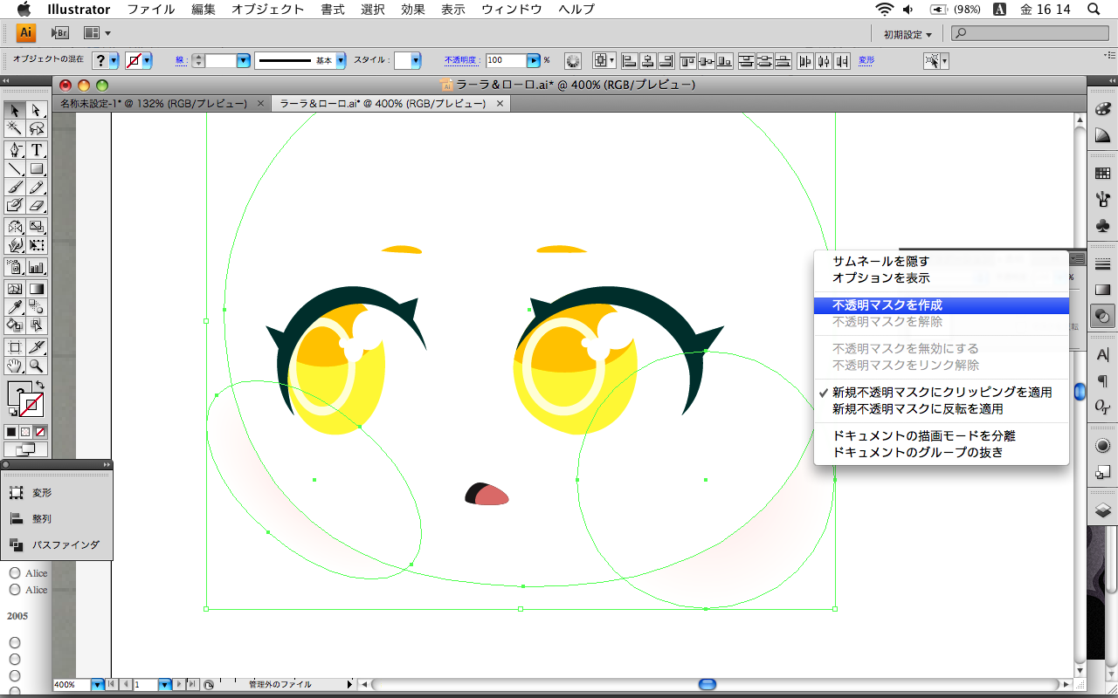Open the fill color dropdown in control bar

[x=114, y=60]
